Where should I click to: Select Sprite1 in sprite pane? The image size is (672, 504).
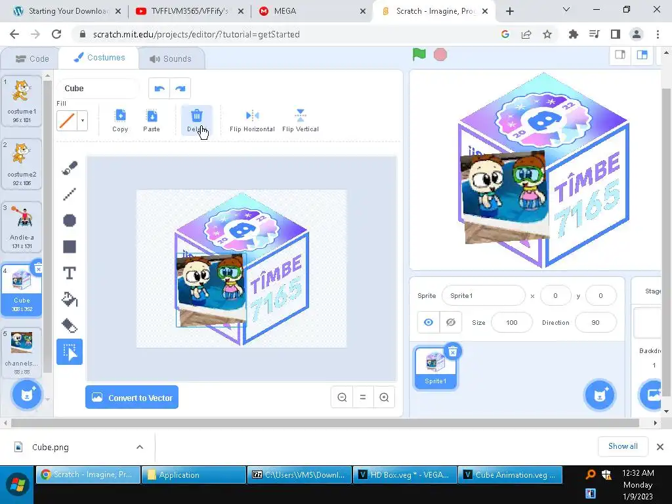click(436, 367)
